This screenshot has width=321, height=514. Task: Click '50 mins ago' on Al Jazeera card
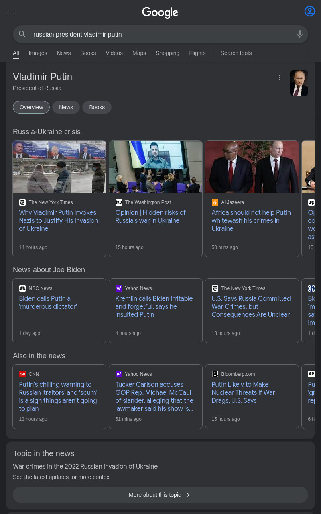(225, 247)
